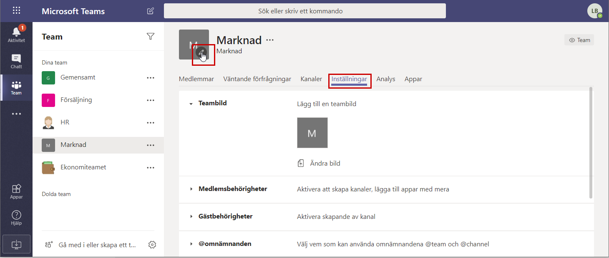
Task: Collapse the Teambild section
Action: click(x=191, y=104)
